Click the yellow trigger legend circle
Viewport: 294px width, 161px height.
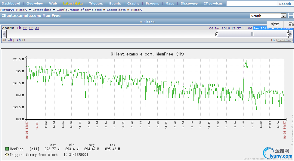click(7, 155)
